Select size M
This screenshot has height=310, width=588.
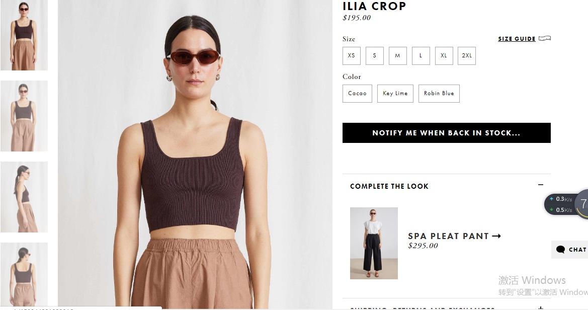click(397, 55)
